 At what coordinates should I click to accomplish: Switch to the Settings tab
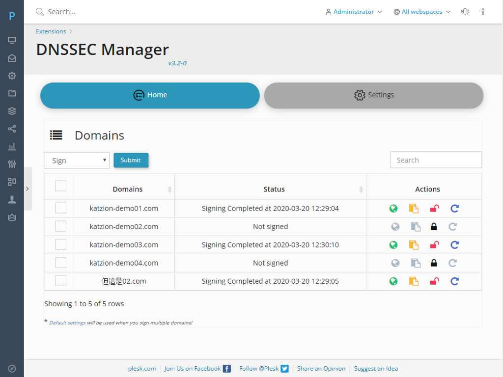pyautogui.click(x=374, y=95)
